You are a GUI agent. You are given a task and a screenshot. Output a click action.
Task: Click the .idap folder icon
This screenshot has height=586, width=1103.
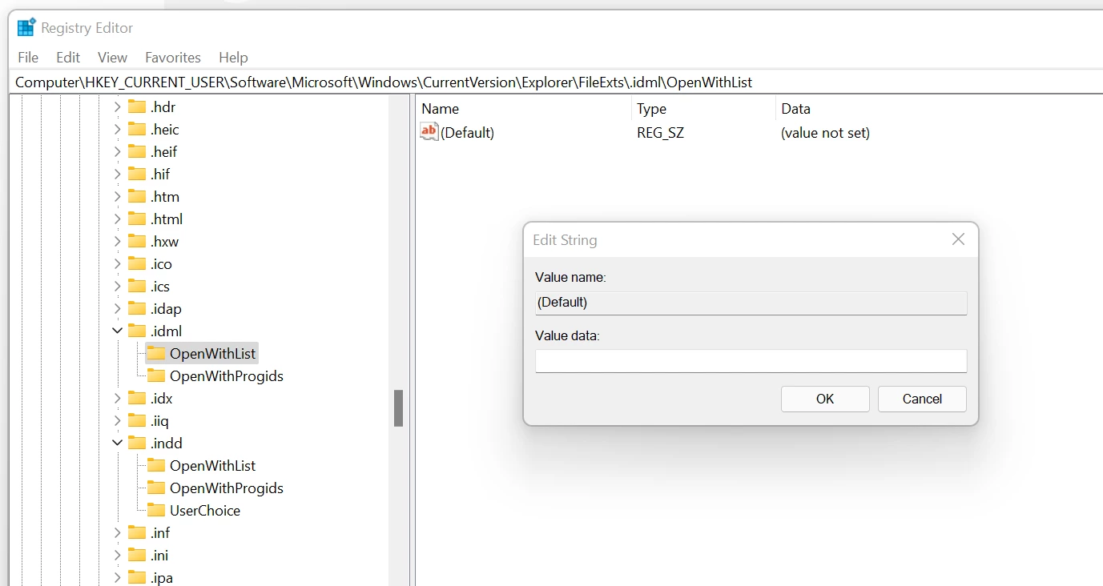(137, 309)
